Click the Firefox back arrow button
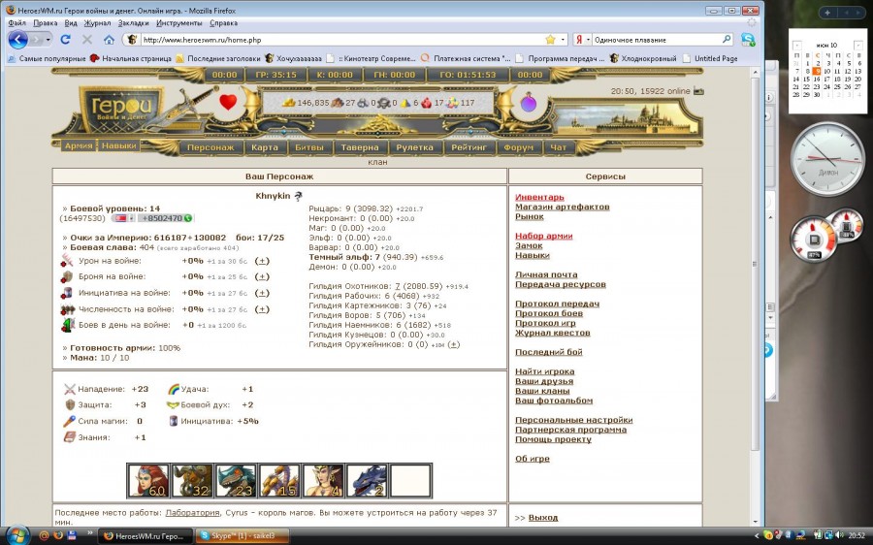 pyautogui.click(x=17, y=40)
